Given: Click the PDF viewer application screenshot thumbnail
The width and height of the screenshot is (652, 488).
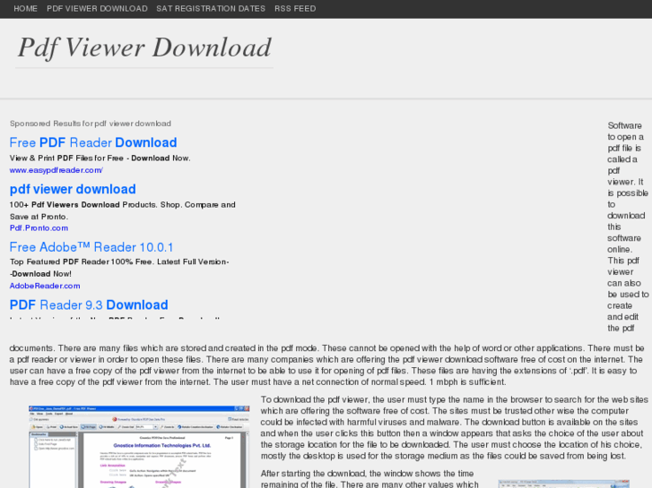Looking at the screenshot, I should 139,447.
